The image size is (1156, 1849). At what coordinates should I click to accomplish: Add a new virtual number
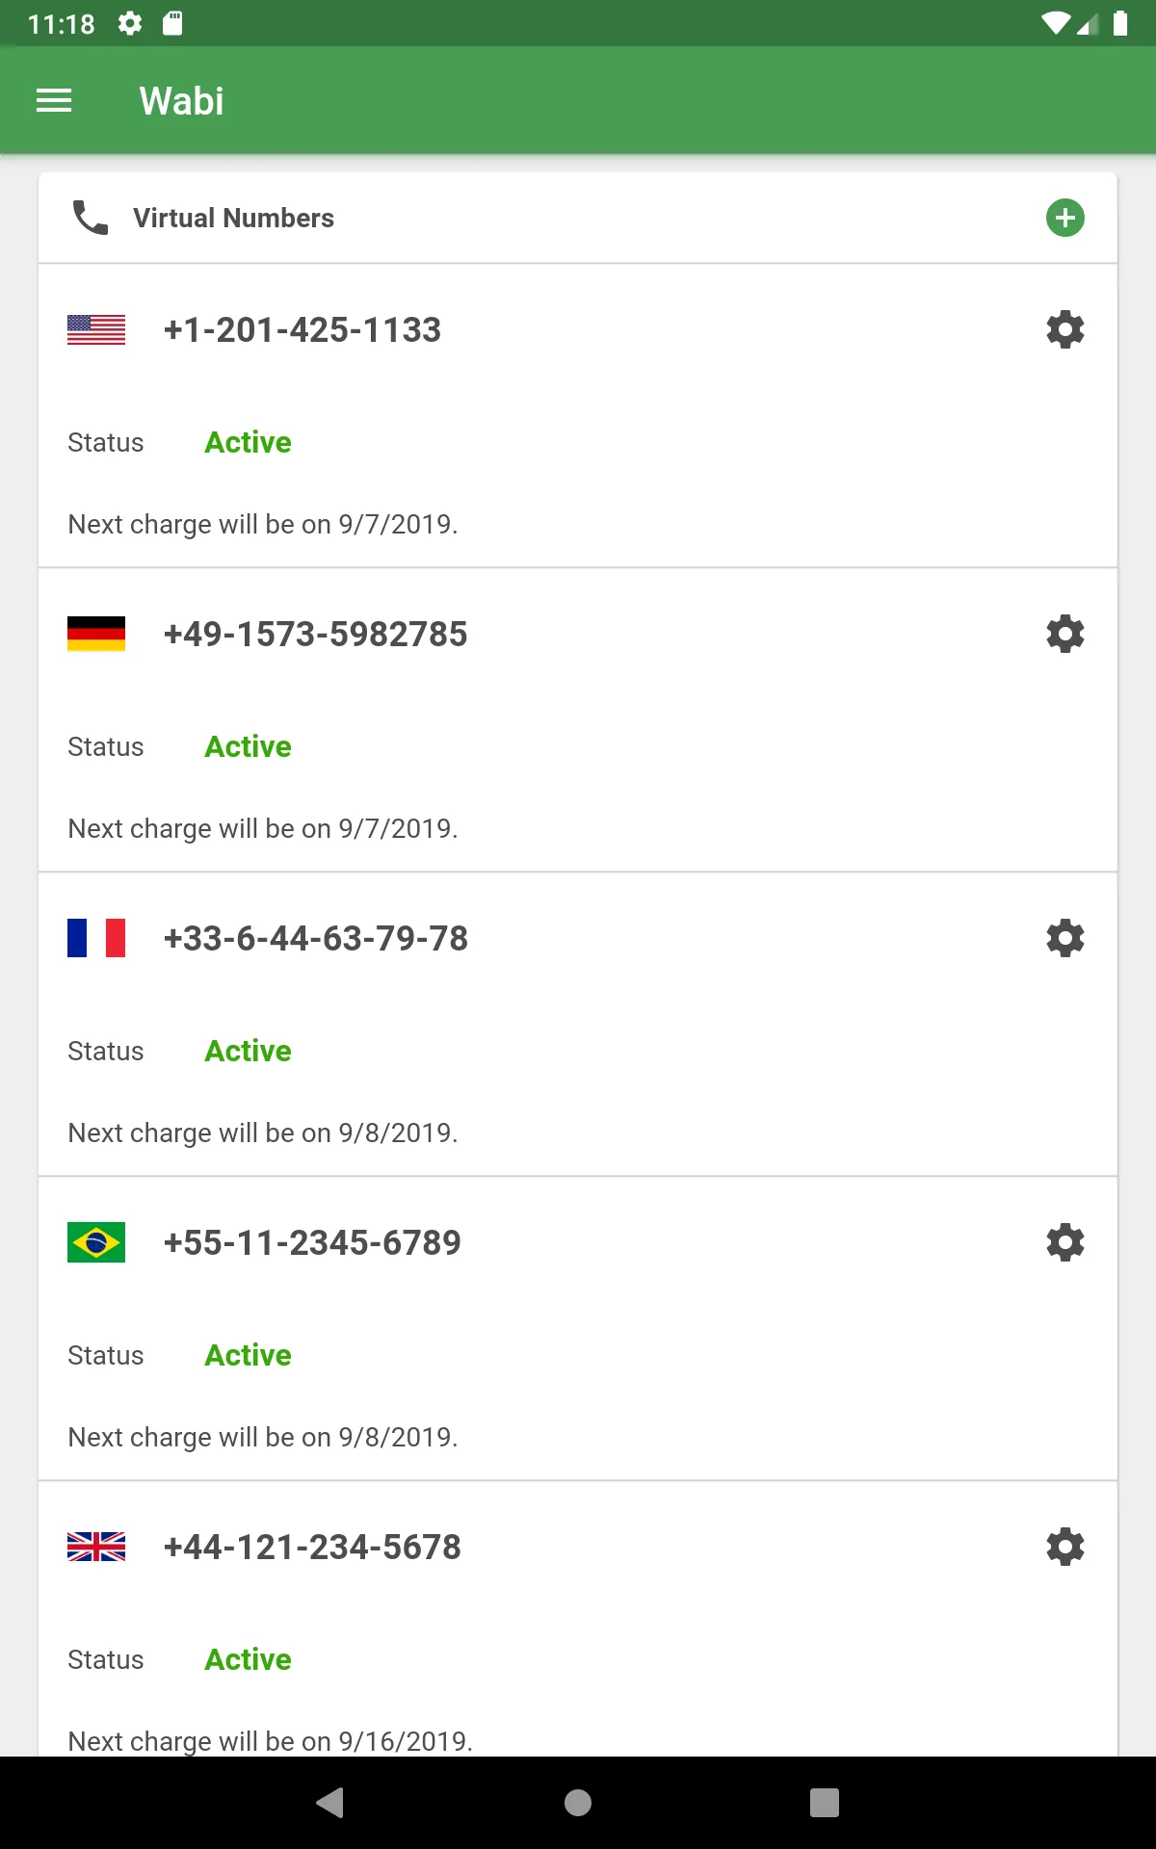pyautogui.click(x=1064, y=217)
